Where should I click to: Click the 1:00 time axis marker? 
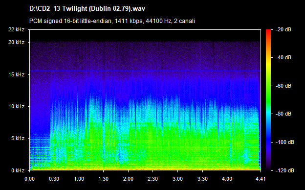click(x=79, y=179)
